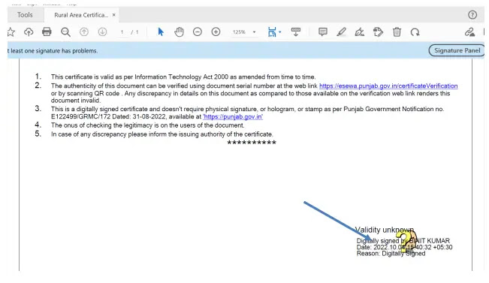The height and width of the screenshot is (283, 489).
Task: Open the find text magnifier
Action: [65, 32]
